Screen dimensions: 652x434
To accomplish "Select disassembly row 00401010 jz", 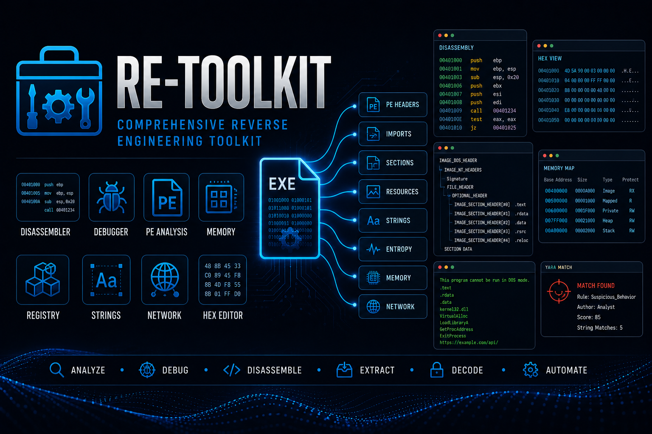I will point(478,128).
